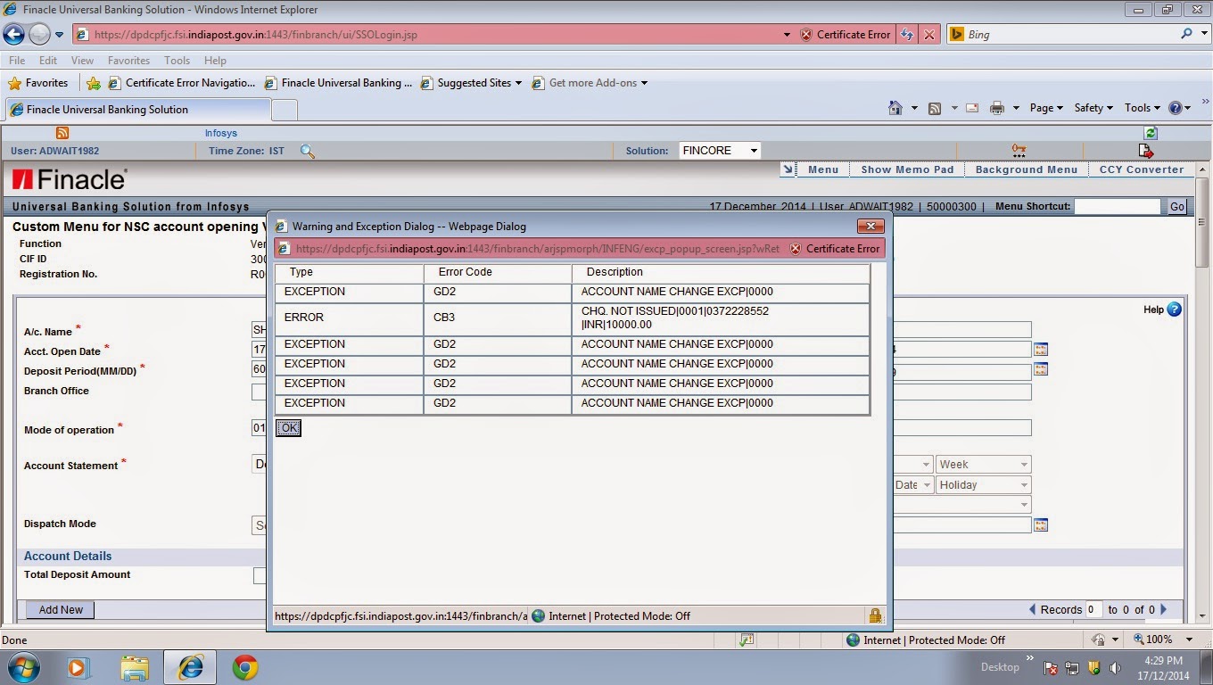Click the volume speaker tray icon

1115,668
